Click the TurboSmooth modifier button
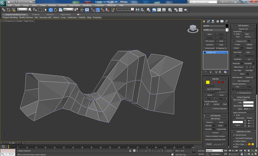The width and height of the screenshot is (258, 156). [x=210, y=48]
